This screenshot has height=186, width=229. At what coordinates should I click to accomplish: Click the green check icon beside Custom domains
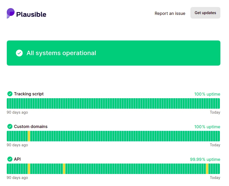10,126
